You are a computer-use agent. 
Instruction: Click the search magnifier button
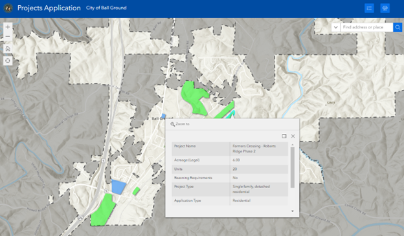398,27
